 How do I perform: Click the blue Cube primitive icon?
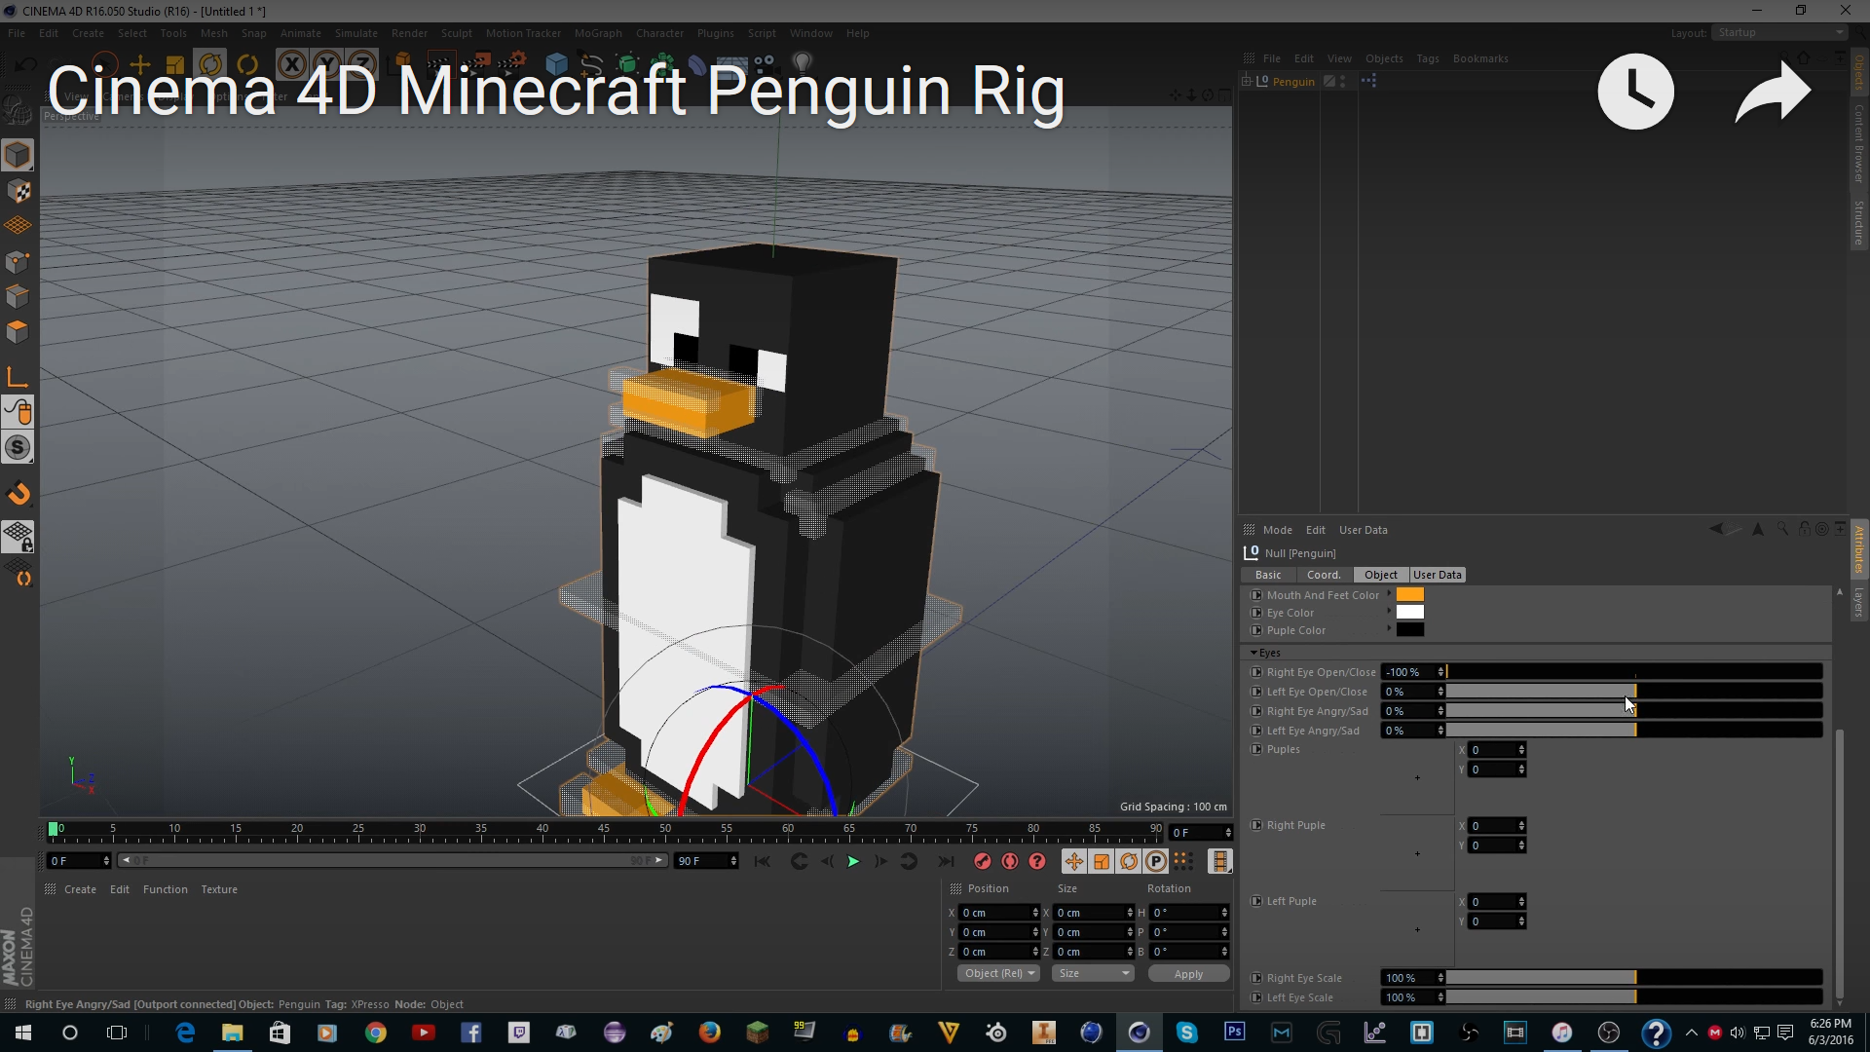(x=556, y=64)
